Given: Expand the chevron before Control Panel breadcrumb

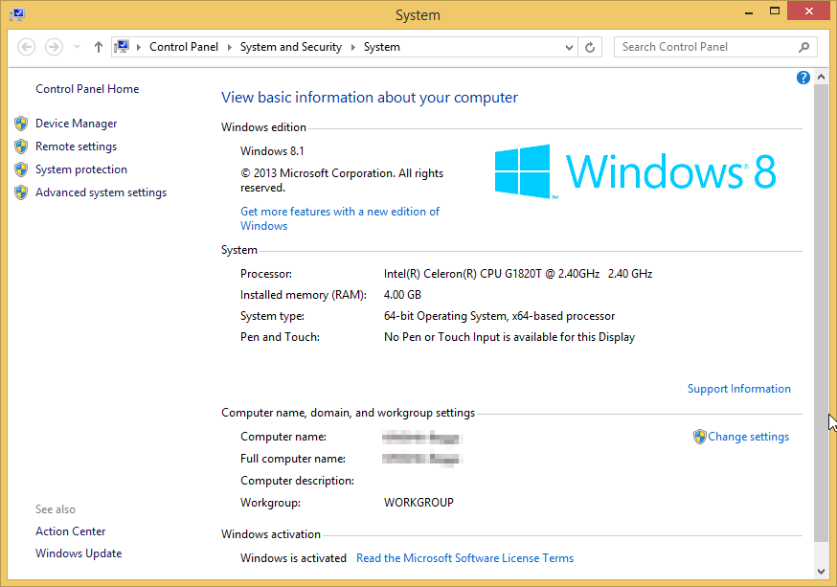Looking at the screenshot, I should (x=139, y=47).
